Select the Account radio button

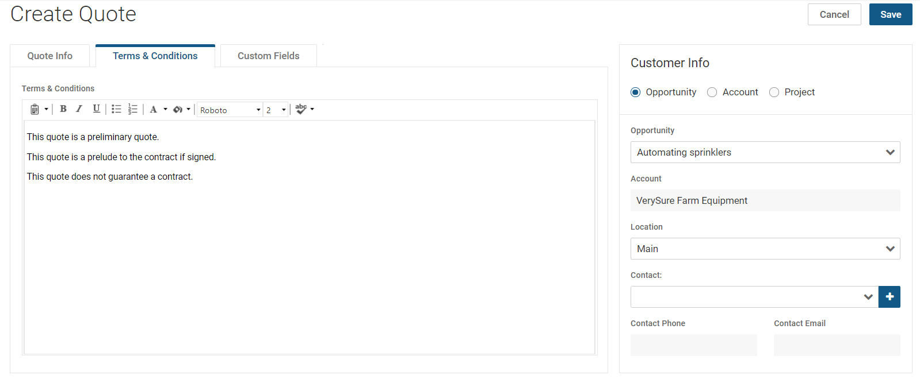[712, 92]
